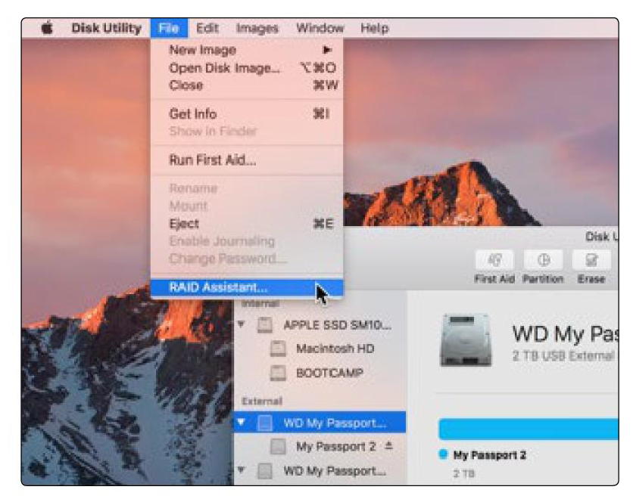This screenshot has width=633, height=499.
Task: Choose New Image in File menu
Action: pos(247,50)
